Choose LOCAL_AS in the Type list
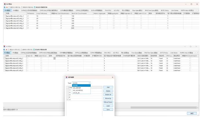Image resolution: width=202 pixels, height=118 pixels. [76, 93]
